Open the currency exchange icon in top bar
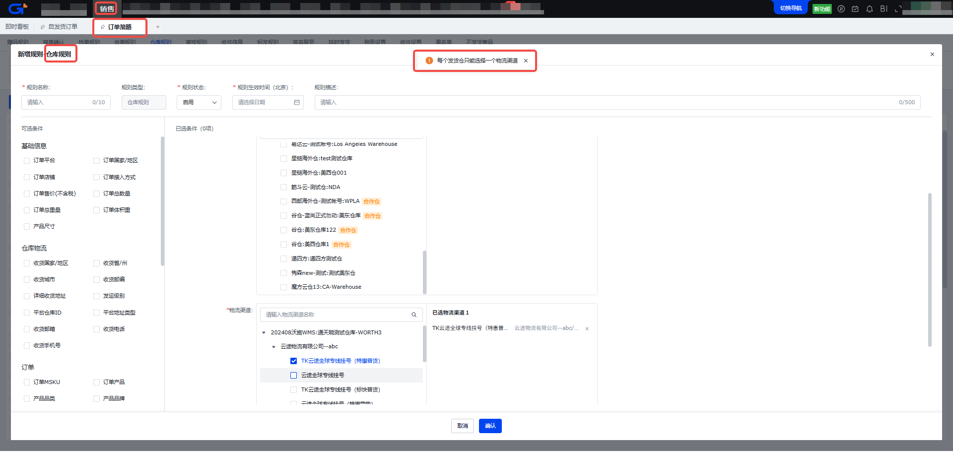953x452 pixels. tap(841, 9)
